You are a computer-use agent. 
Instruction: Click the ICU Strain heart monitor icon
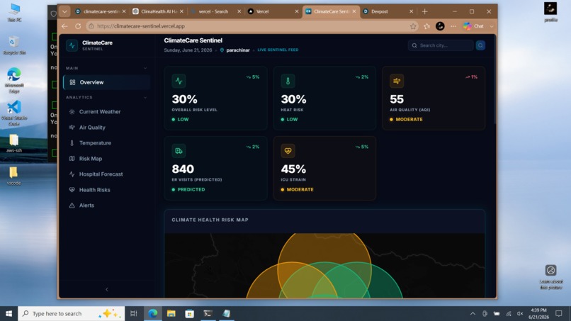click(x=288, y=151)
